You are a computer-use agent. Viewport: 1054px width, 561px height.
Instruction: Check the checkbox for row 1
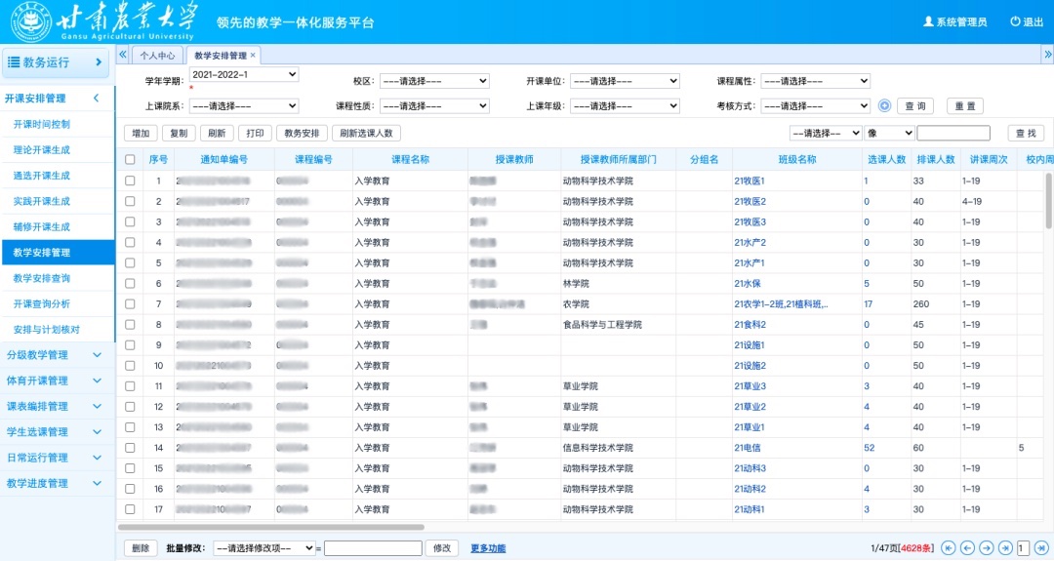pyautogui.click(x=130, y=180)
